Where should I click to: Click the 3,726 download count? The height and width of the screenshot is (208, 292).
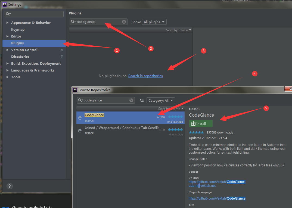[x=162, y=130]
